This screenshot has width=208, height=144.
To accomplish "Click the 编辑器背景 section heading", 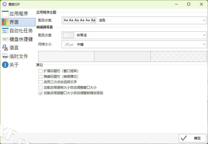I will (x=45, y=27).
